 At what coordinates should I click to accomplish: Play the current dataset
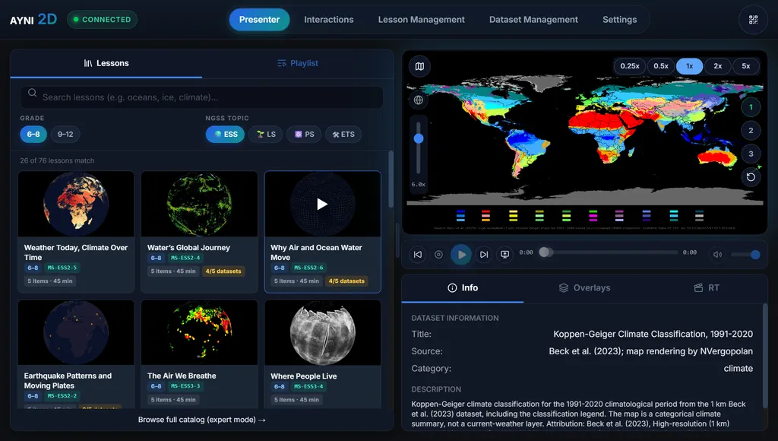(x=461, y=254)
